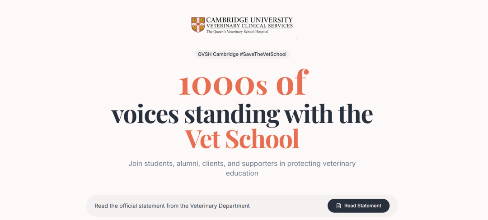
Task: Click the word "1000s" in the headline
Action: (223, 84)
